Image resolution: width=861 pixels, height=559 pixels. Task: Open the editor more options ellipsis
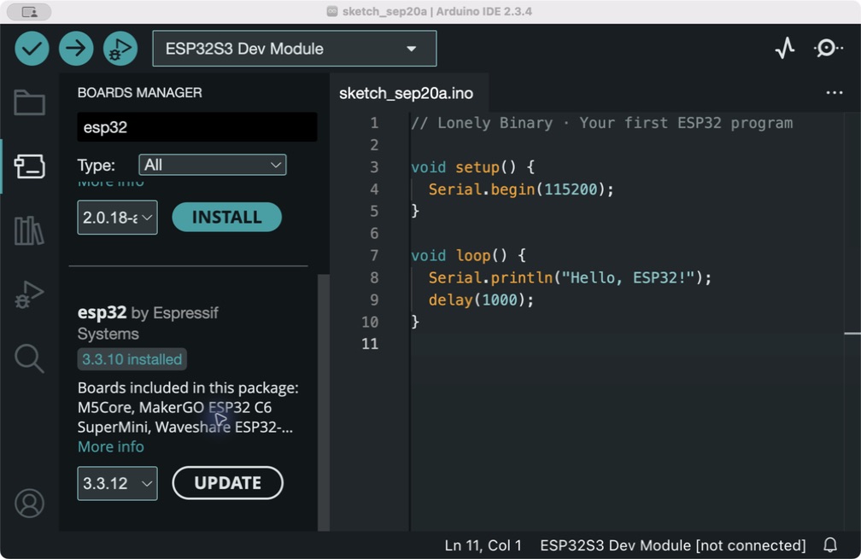tap(834, 93)
